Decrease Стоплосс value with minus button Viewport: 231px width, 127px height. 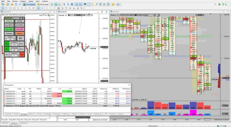(x=10, y=45)
